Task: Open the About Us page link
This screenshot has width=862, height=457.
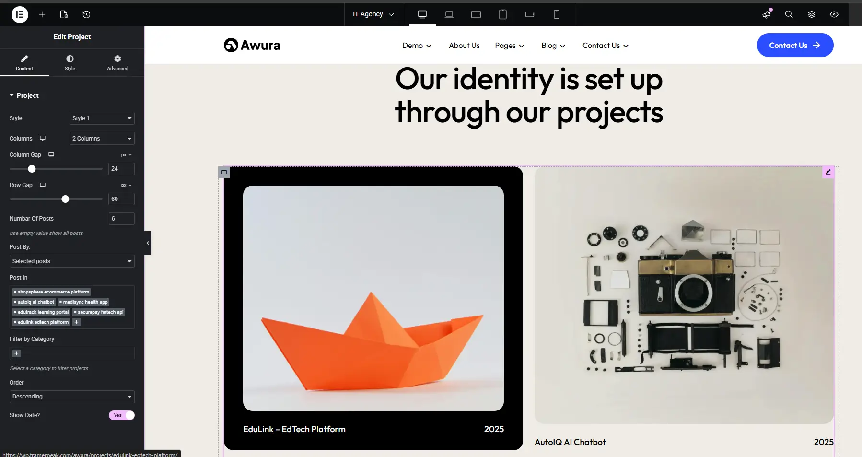Action: coord(464,46)
